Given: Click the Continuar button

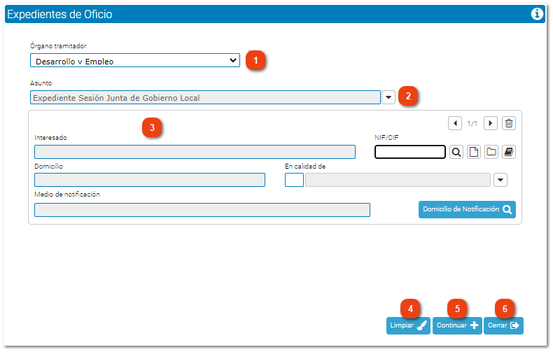Looking at the screenshot, I should (457, 325).
